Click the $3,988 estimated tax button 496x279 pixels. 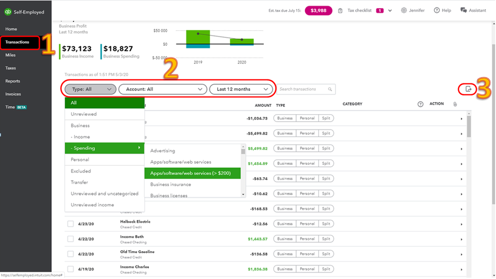[x=319, y=11]
